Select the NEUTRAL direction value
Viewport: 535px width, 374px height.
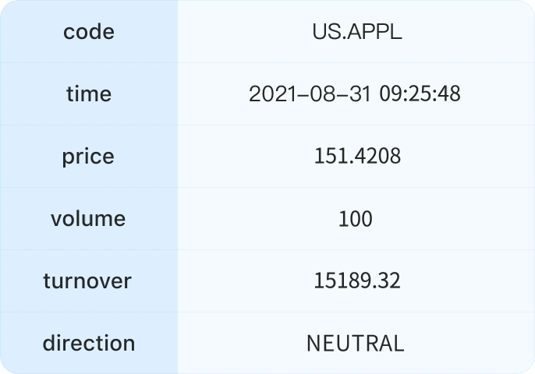[356, 344]
